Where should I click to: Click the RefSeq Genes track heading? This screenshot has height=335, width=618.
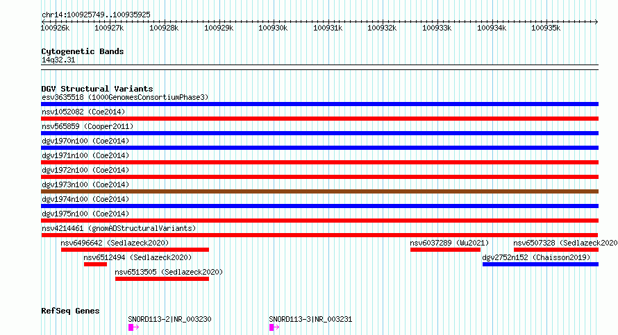pyautogui.click(x=70, y=311)
